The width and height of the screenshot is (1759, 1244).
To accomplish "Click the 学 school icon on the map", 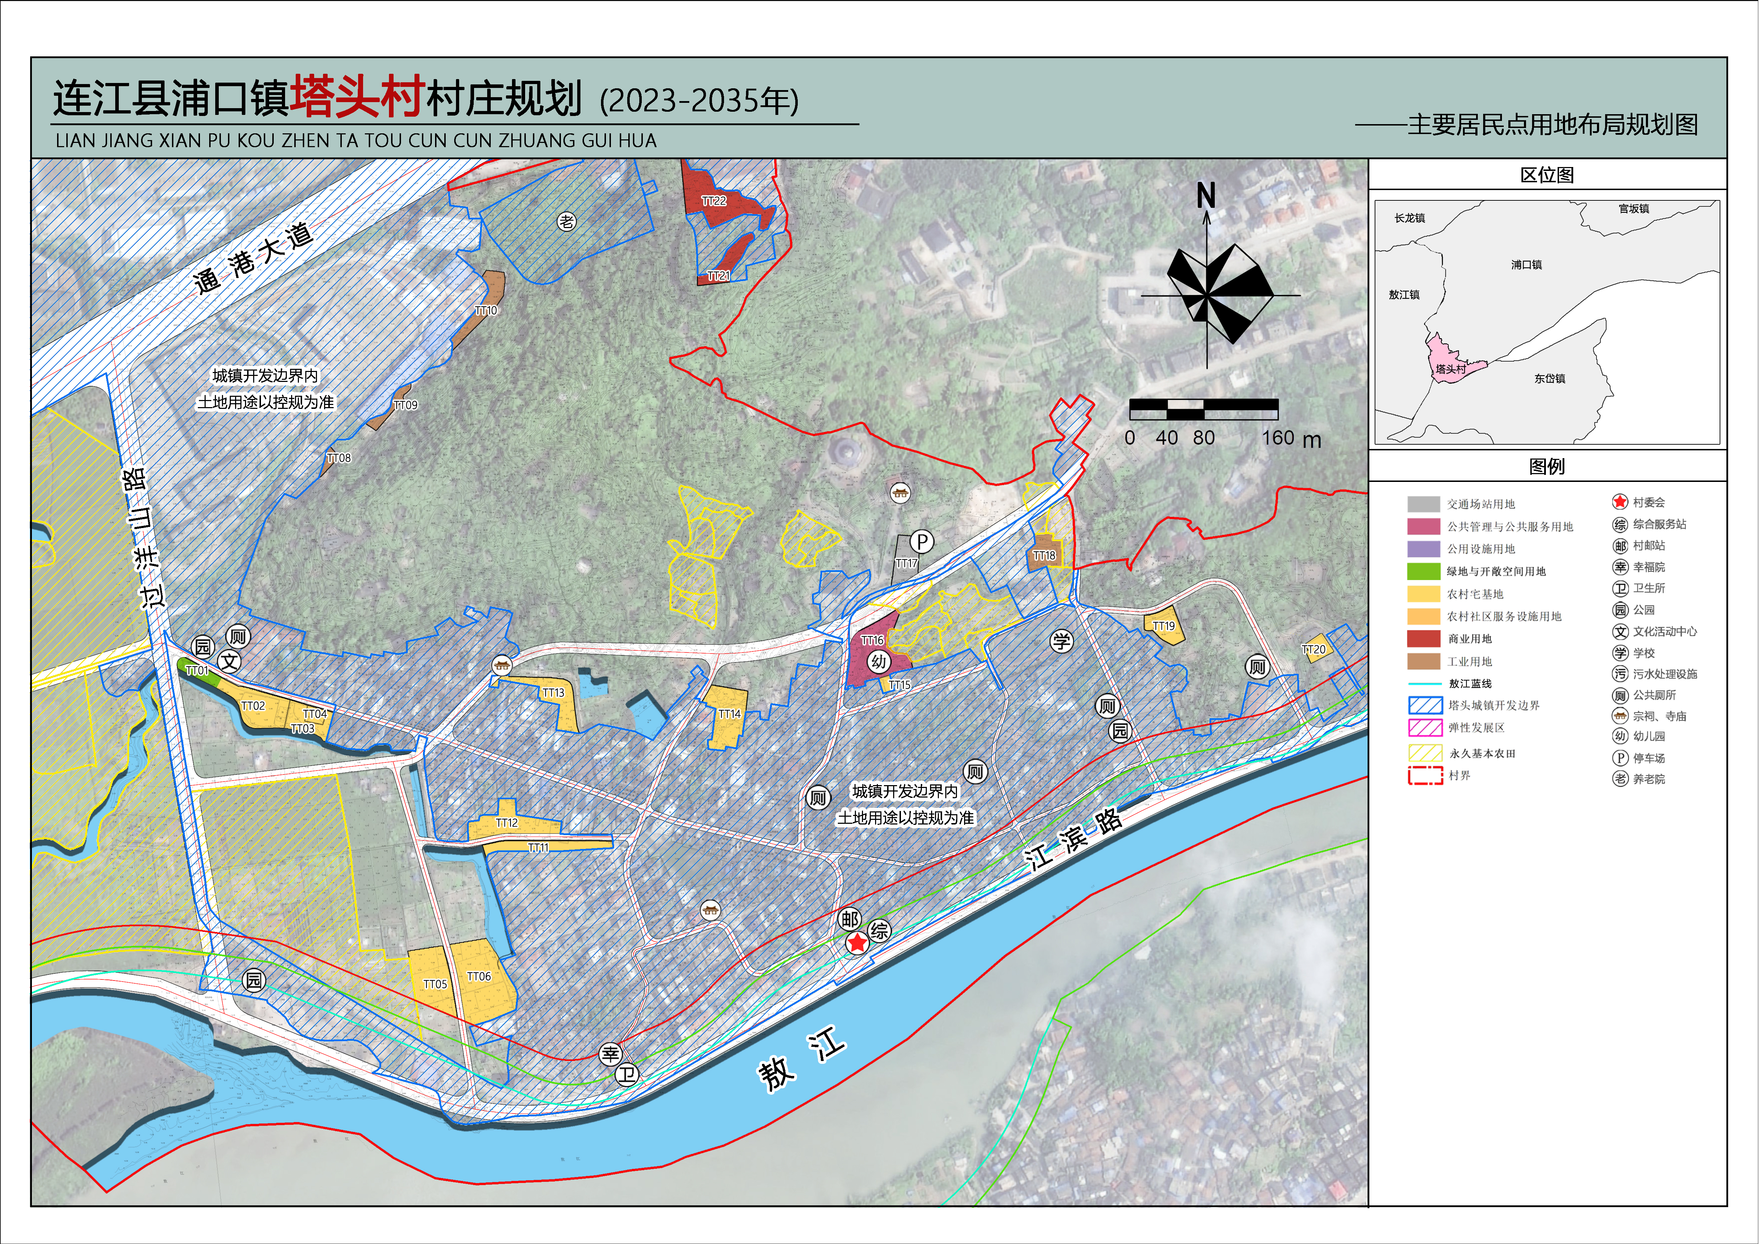I will (x=1061, y=641).
